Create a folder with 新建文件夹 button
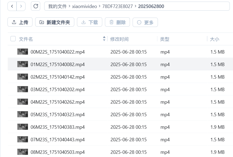 (x=55, y=22)
